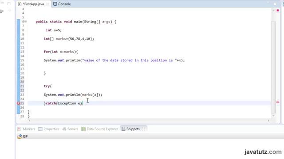This screenshot has height=159, width=284.
Task: Close the FirstApp.java editor tab
Action: (48, 4)
